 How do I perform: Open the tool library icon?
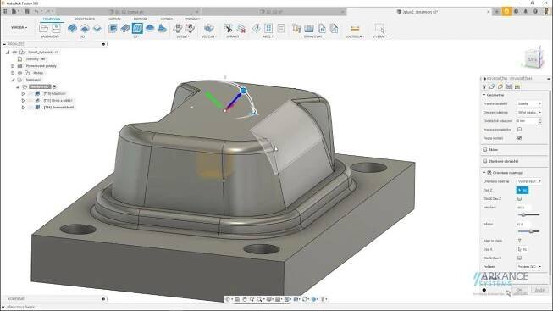tap(296, 28)
